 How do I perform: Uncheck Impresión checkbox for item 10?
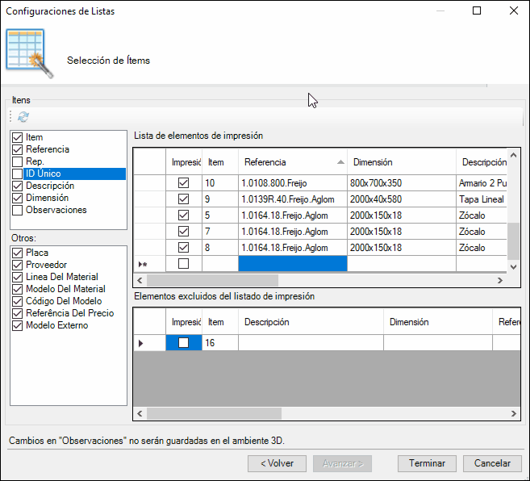pos(184,183)
